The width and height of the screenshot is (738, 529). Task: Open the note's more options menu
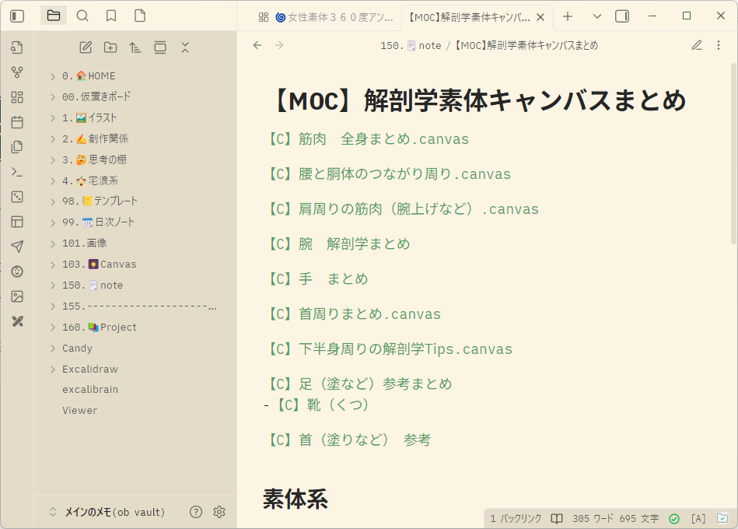coord(719,45)
